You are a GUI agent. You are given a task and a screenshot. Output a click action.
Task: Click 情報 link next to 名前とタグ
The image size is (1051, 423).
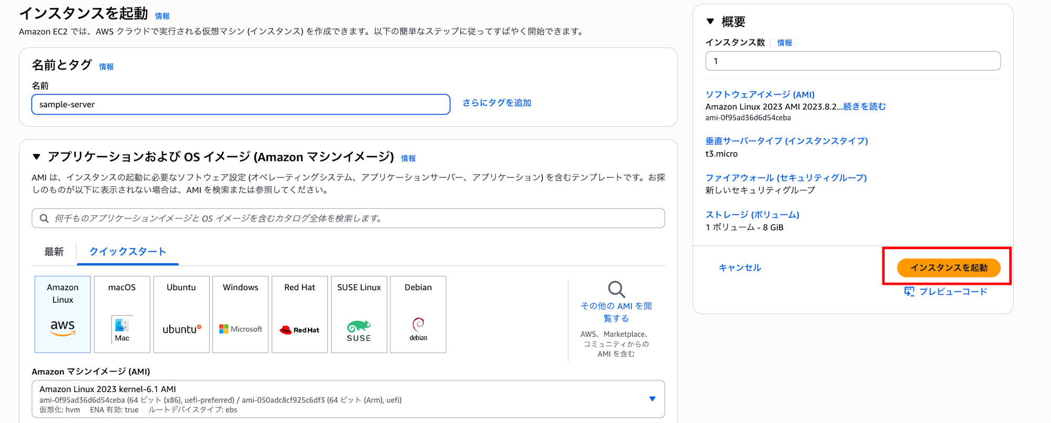tap(106, 67)
